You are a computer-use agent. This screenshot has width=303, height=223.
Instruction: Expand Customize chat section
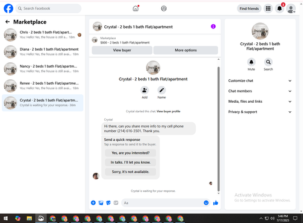pos(260,80)
